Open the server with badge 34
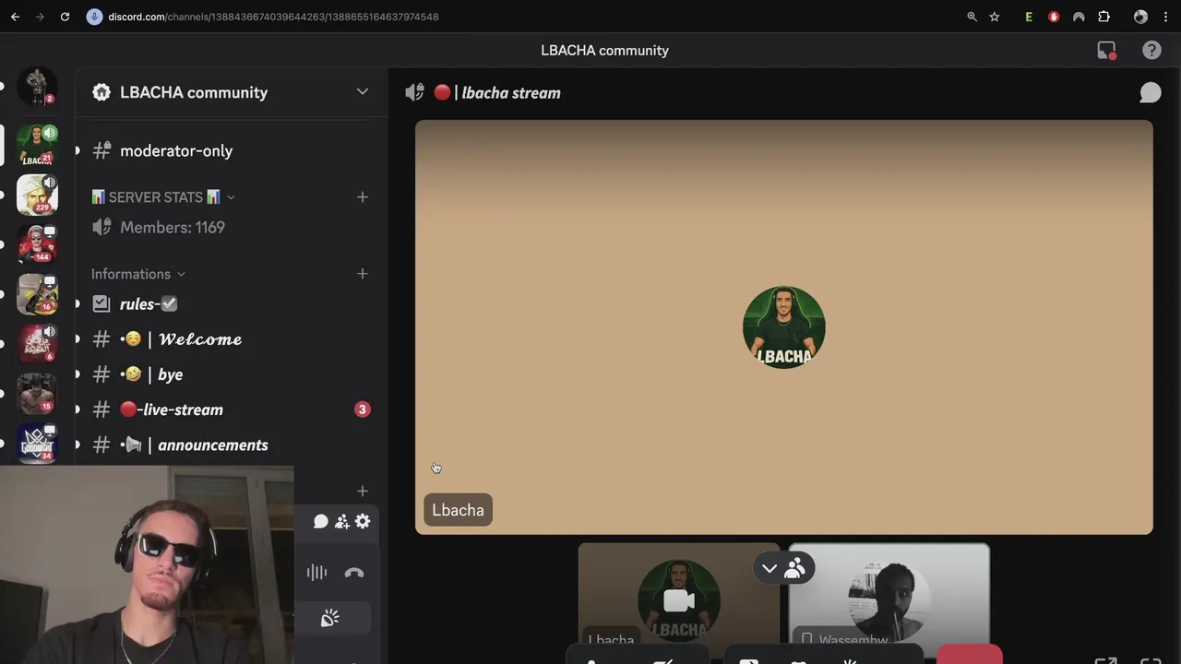1181x664 pixels. pos(37,444)
